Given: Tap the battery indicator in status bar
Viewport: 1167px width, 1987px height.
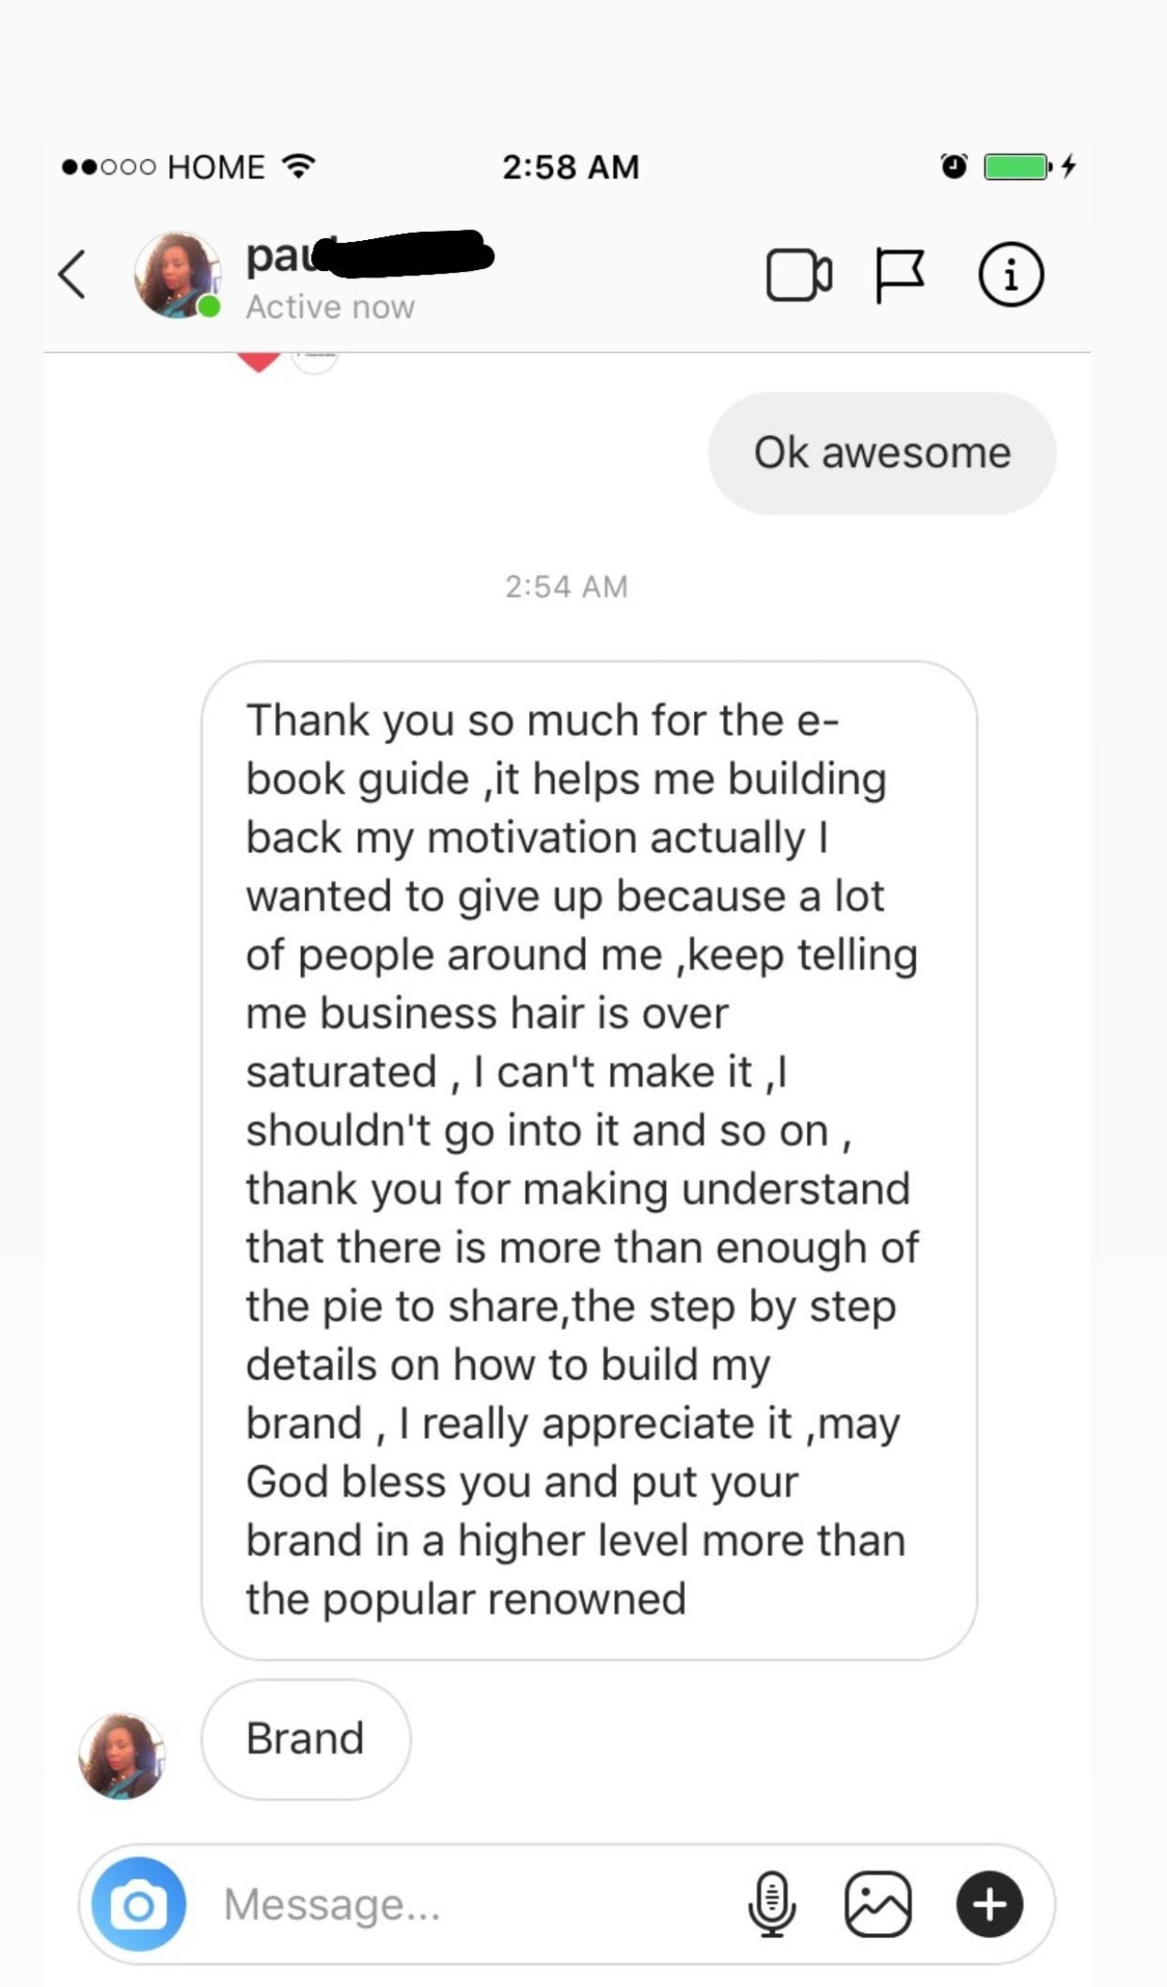Looking at the screenshot, I should click(1017, 166).
